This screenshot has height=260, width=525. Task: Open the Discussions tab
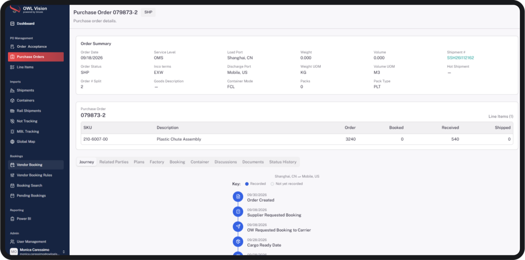(x=226, y=162)
